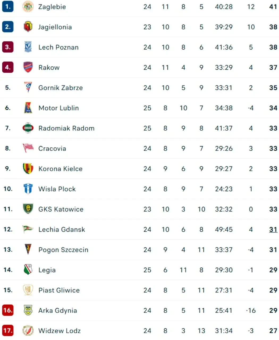279x340 pixels.
Task: Click the Wisla Plock blue crest
Action: (28, 189)
